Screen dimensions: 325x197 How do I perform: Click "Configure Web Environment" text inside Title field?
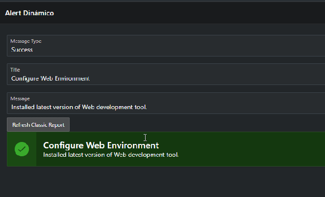[50, 79]
